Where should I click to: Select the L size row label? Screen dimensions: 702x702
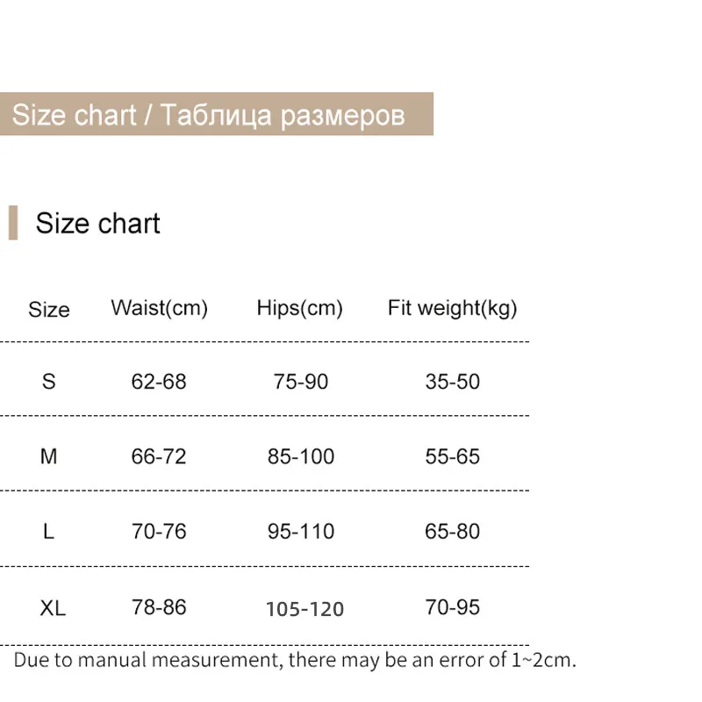coord(49,532)
